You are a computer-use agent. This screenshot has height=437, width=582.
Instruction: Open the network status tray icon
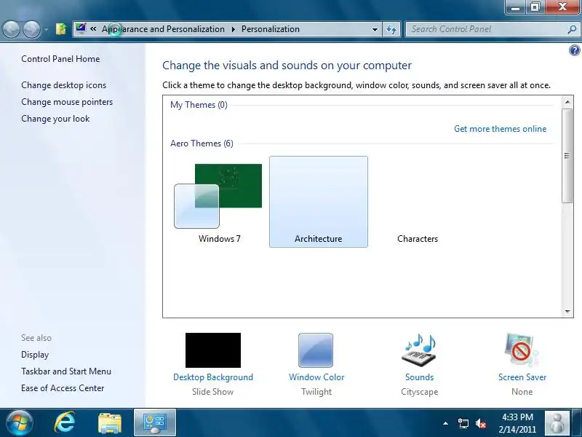point(463,423)
